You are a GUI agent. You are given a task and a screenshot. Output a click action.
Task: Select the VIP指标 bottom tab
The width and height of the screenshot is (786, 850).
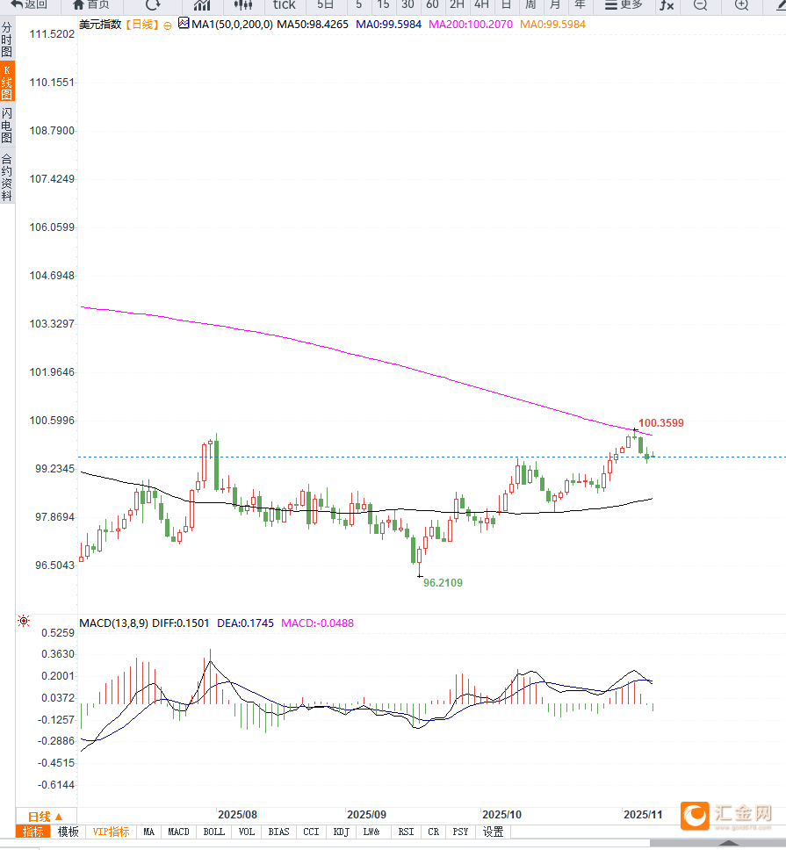[112, 832]
